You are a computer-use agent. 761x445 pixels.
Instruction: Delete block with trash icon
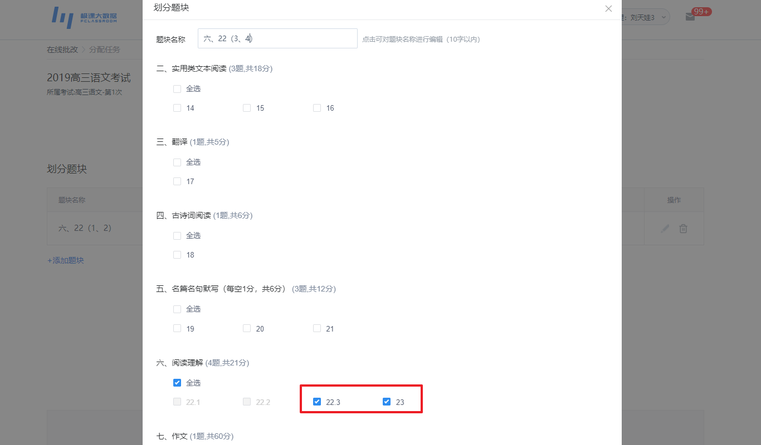pos(683,229)
